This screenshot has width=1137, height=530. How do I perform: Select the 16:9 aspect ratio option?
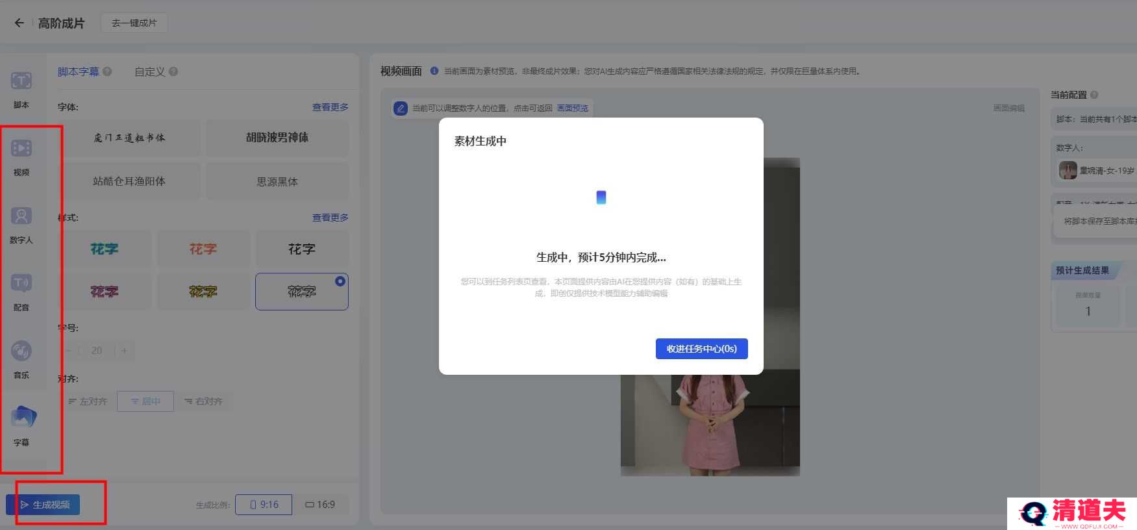[320, 505]
